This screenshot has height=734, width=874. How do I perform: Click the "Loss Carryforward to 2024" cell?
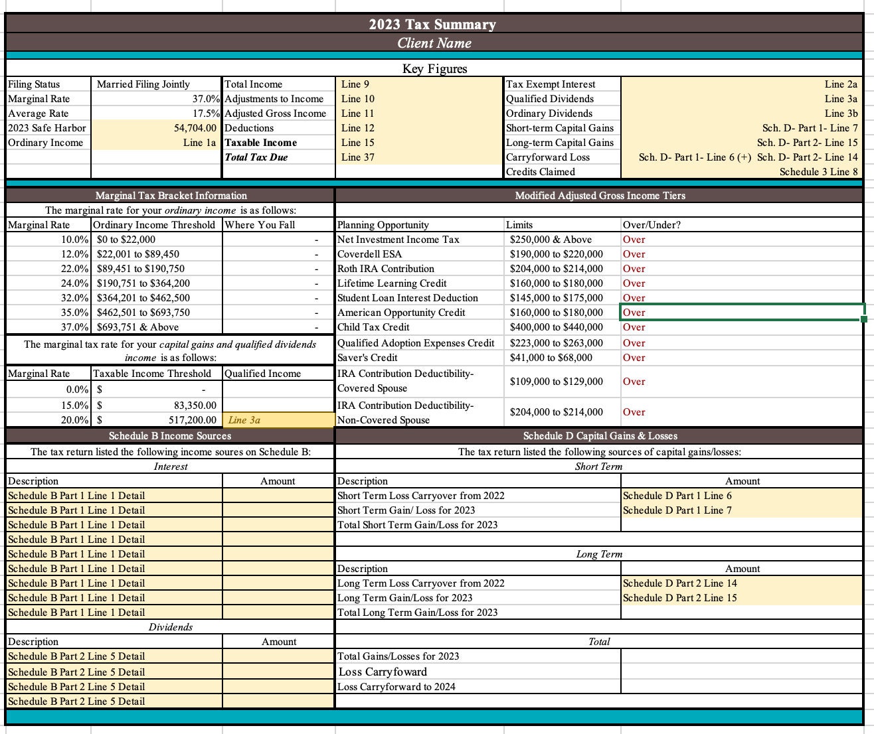pyautogui.click(x=478, y=687)
